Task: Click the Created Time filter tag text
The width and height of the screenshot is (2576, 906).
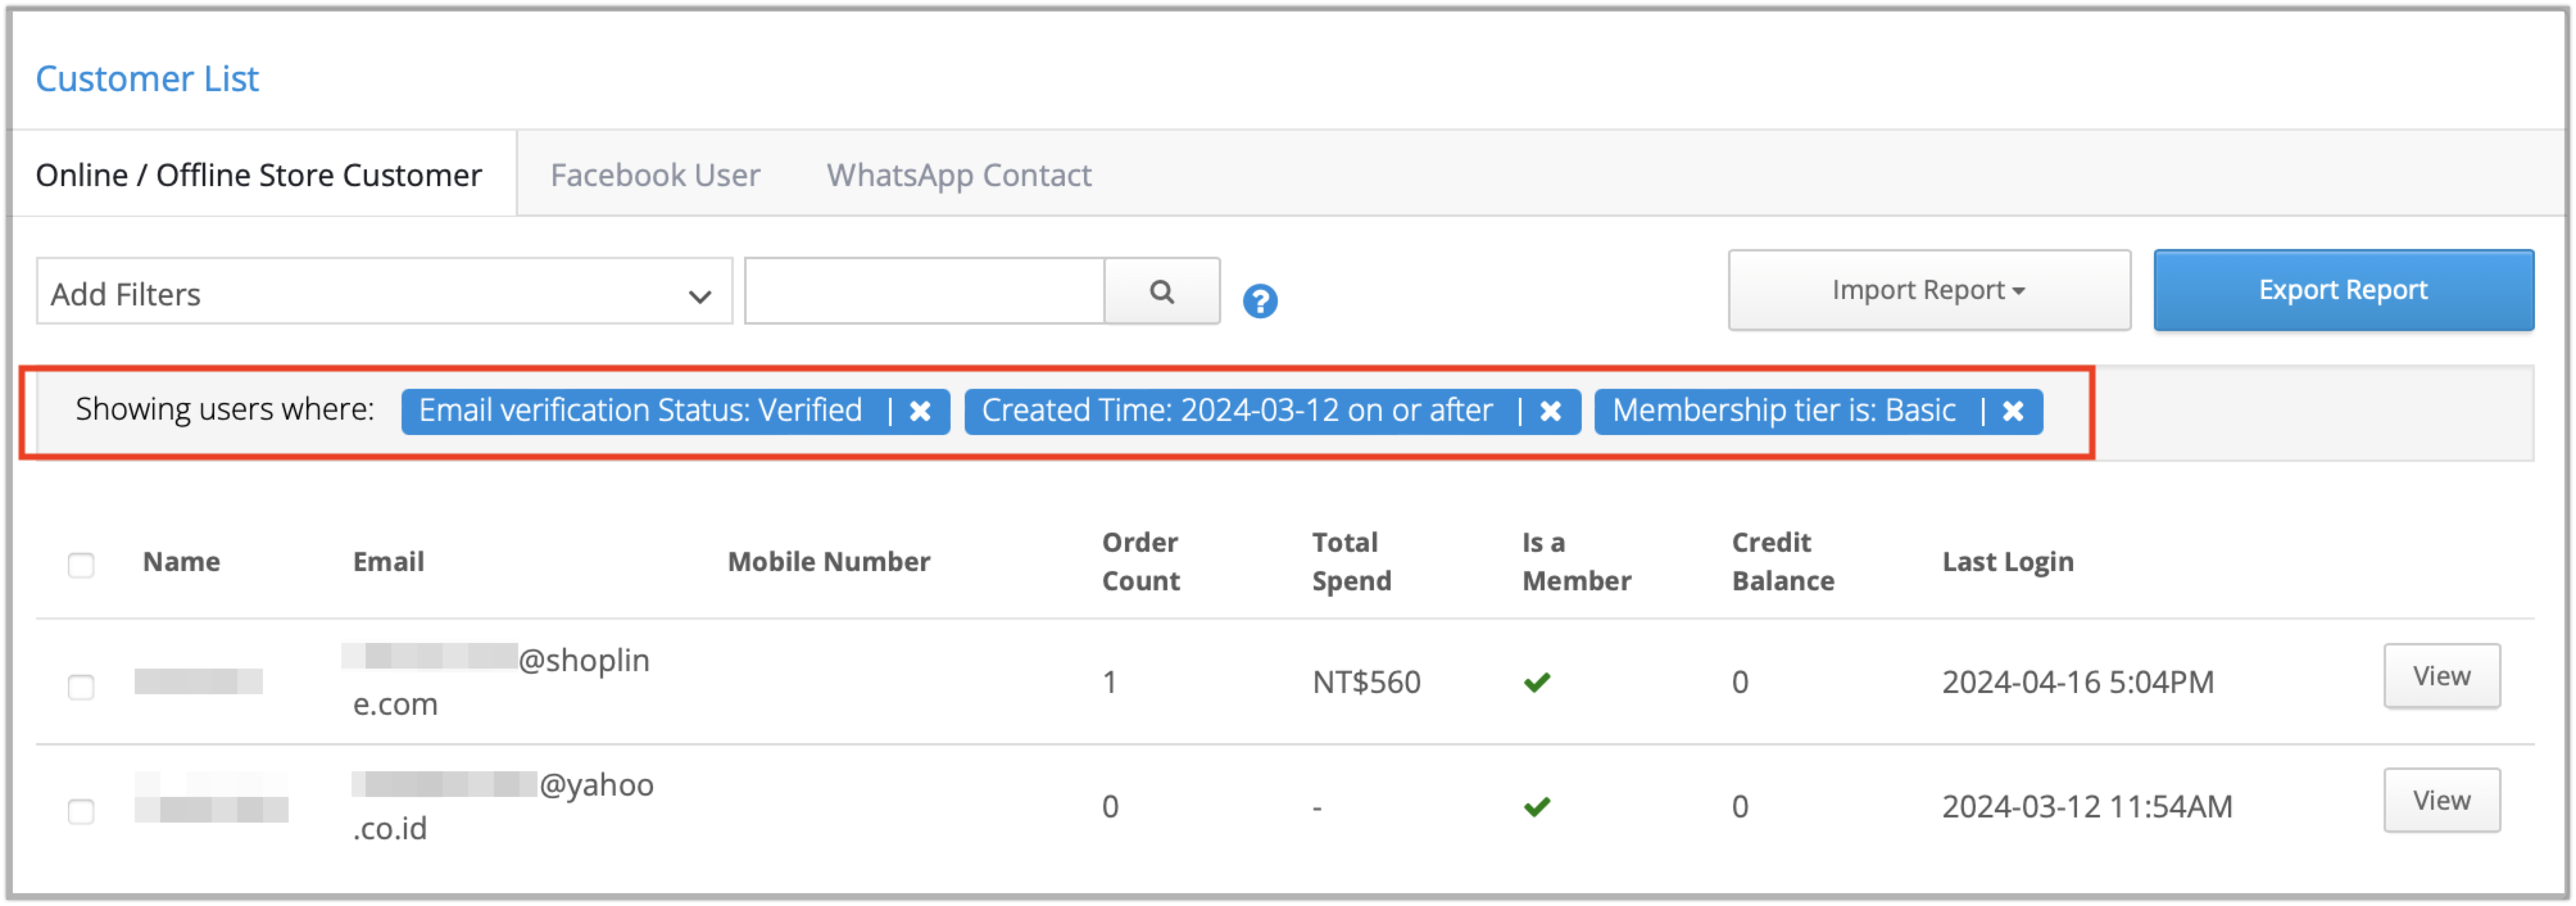Action: point(1237,411)
